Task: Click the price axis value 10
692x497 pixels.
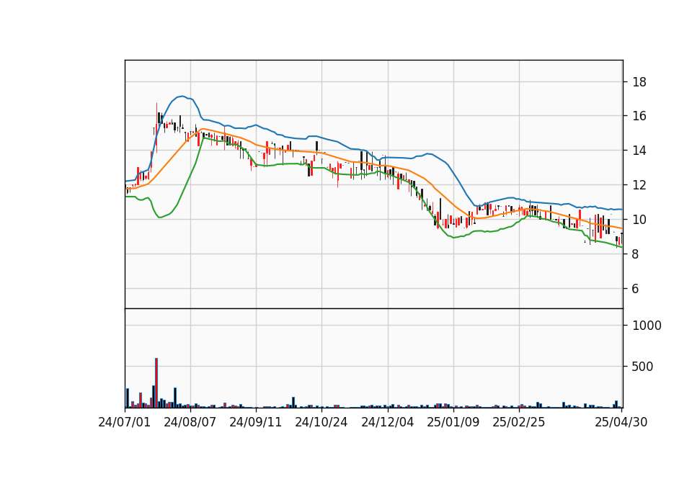Action: pos(639,220)
